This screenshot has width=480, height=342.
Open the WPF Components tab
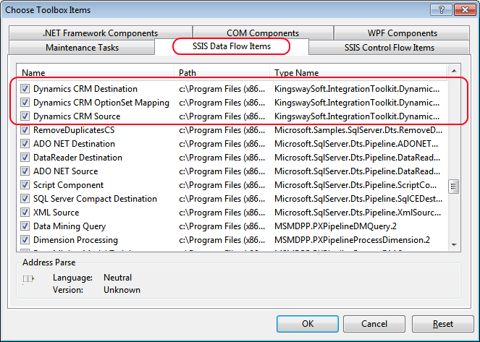pyautogui.click(x=403, y=33)
